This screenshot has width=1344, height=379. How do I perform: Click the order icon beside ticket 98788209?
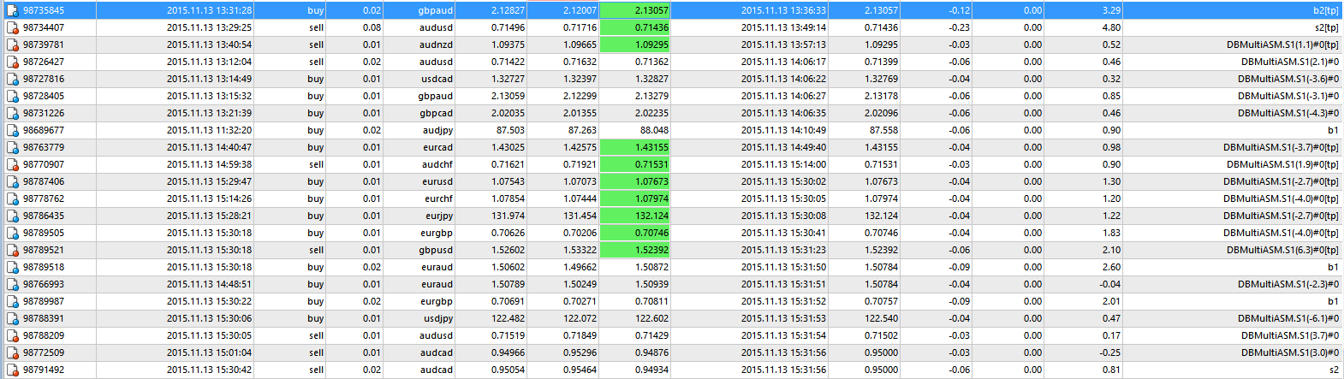point(13,335)
